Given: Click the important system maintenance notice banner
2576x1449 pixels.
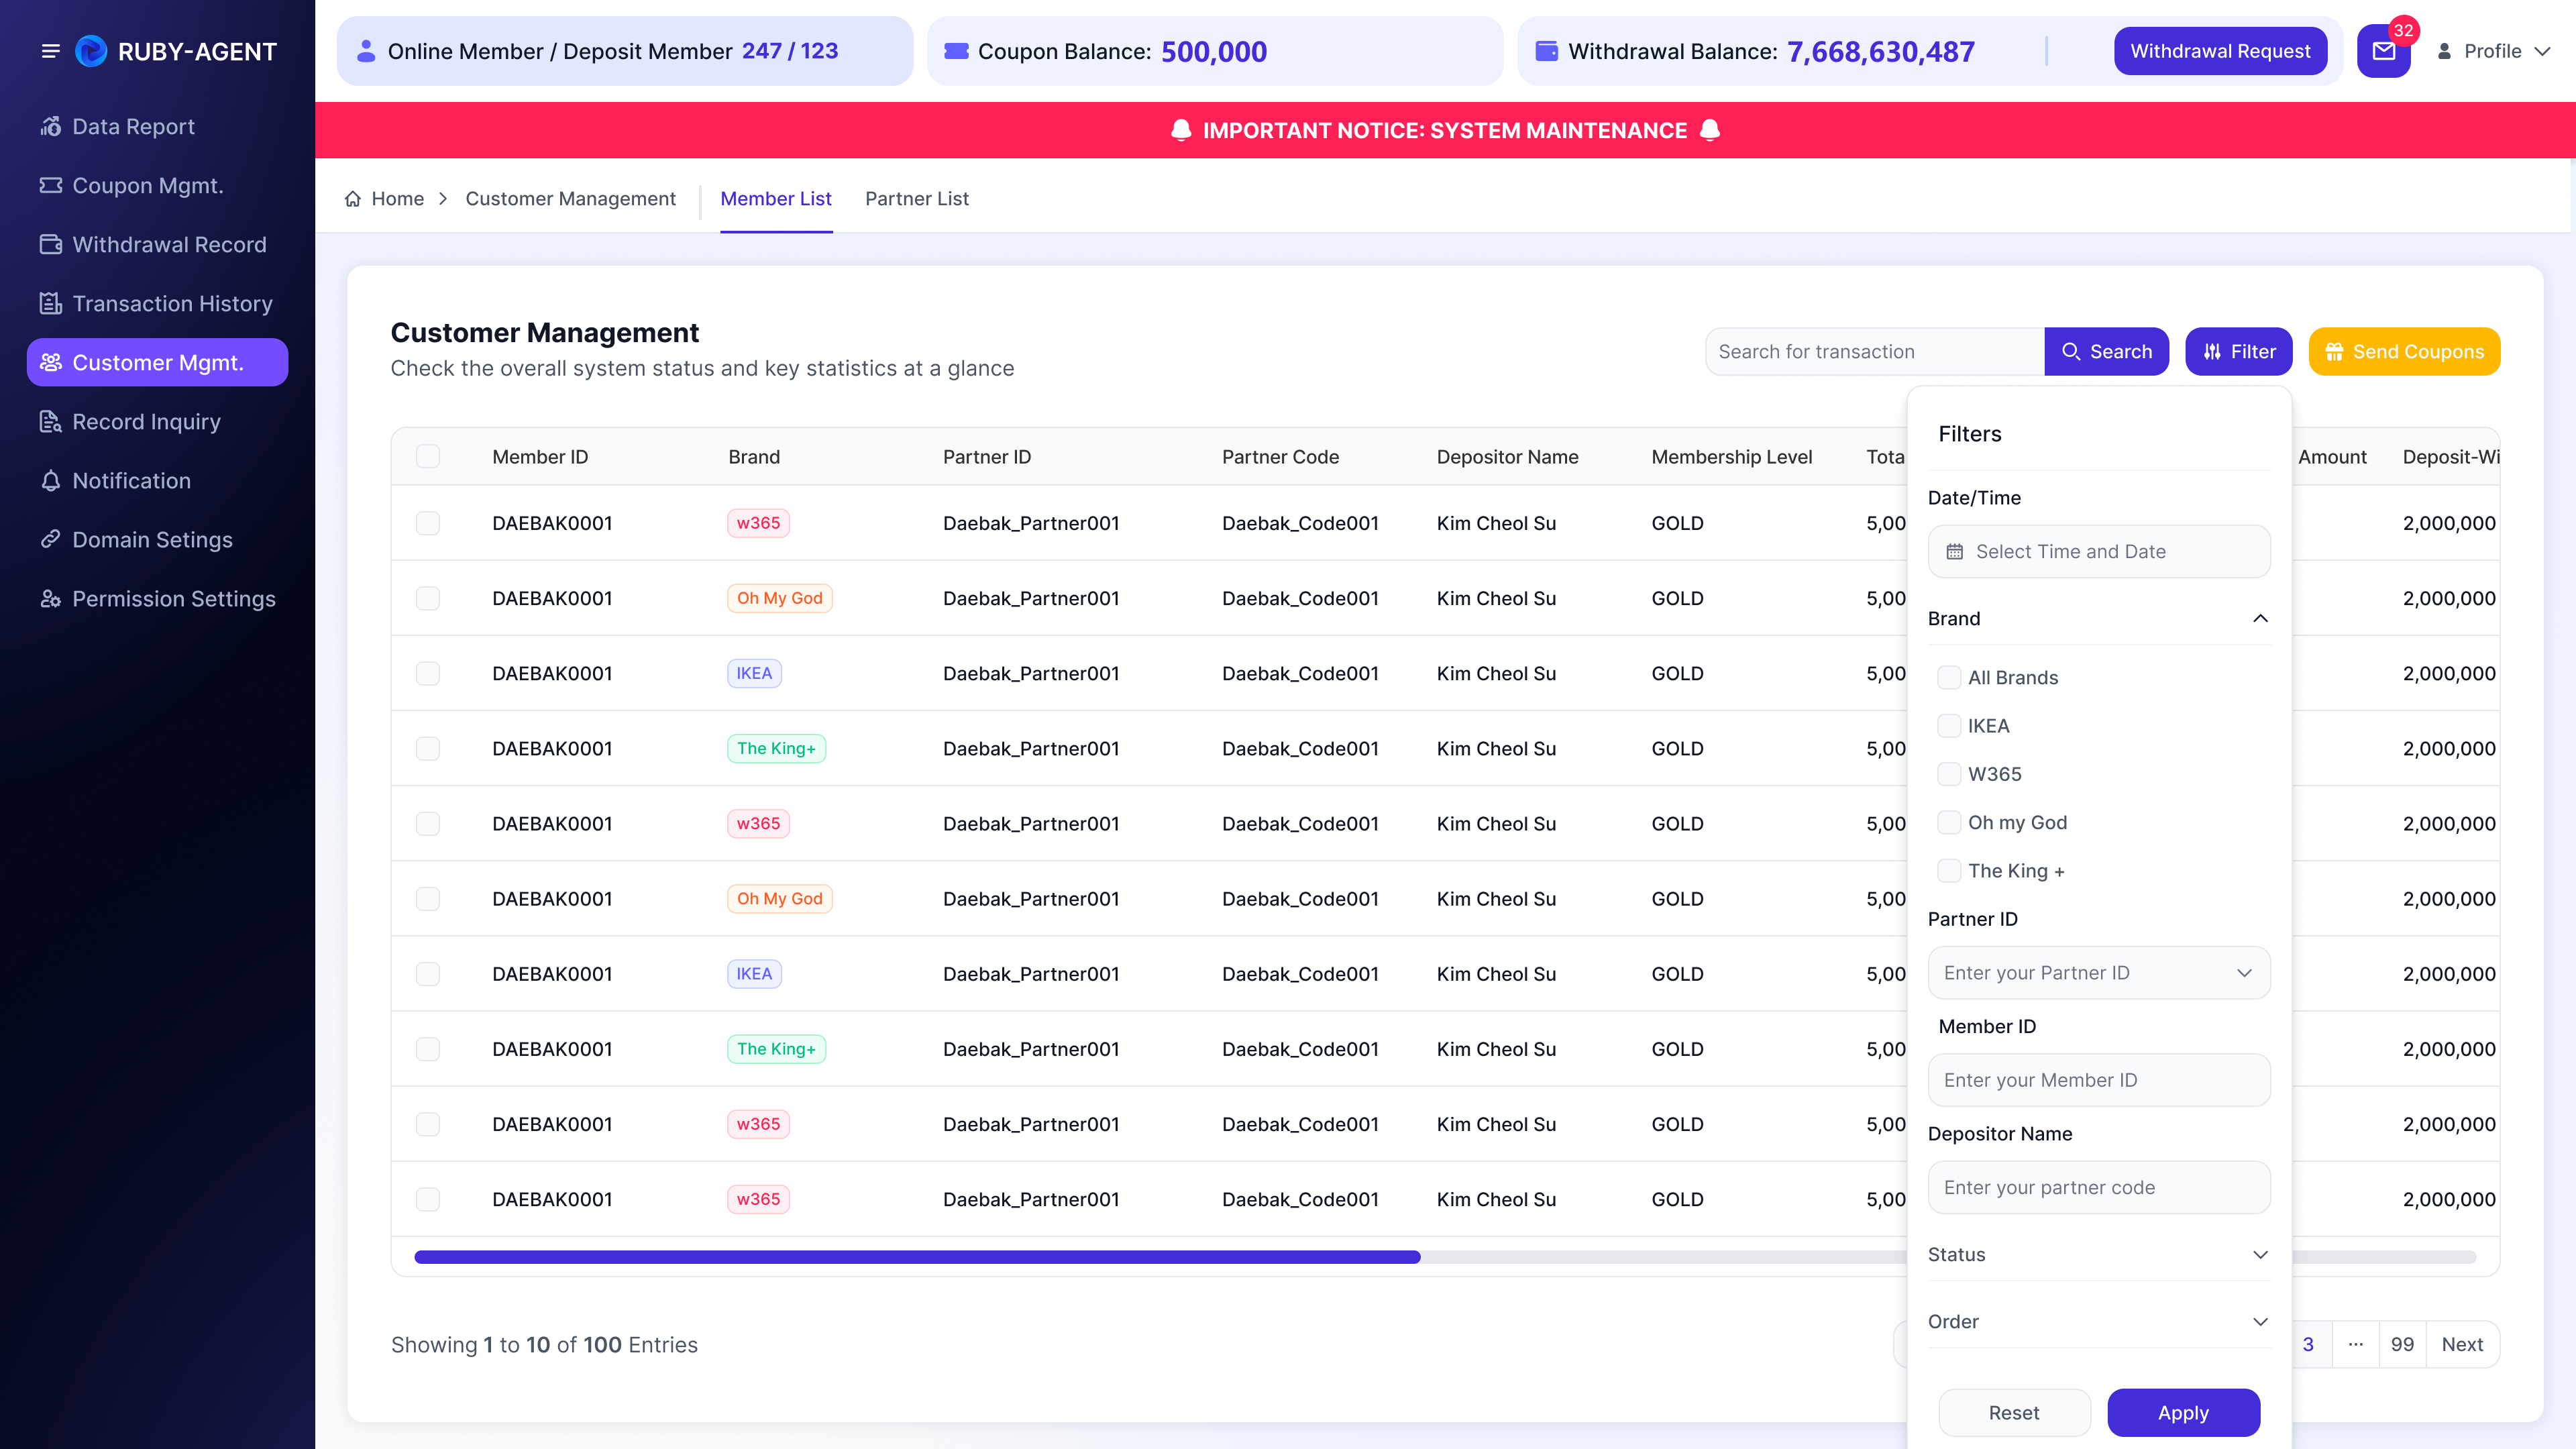Looking at the screenshot, I should tap(1444, 130).
